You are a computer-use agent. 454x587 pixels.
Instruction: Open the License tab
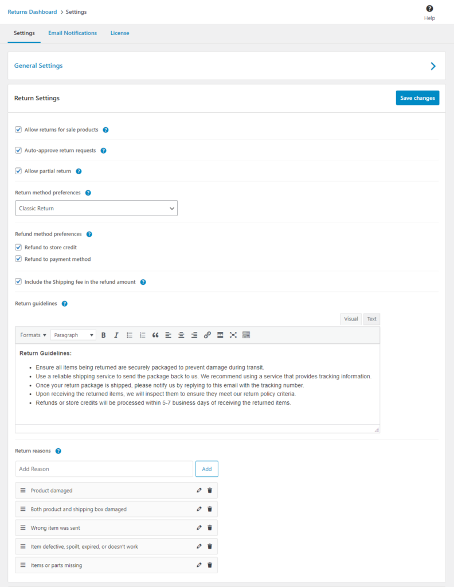pos(120,33)
